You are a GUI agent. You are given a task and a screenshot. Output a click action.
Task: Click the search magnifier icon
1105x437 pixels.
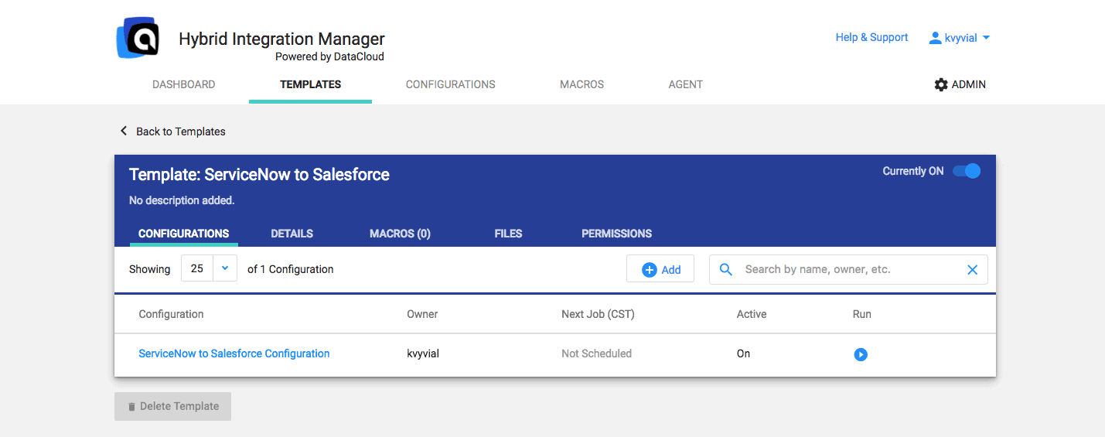[726, 269]
